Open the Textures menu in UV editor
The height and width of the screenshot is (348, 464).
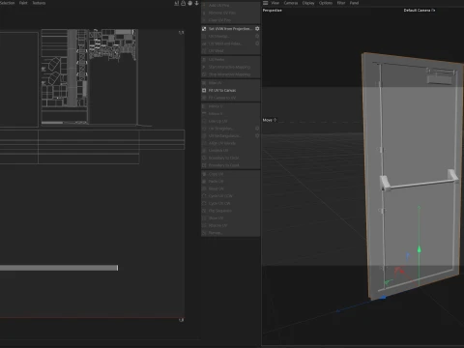[39, 3]
